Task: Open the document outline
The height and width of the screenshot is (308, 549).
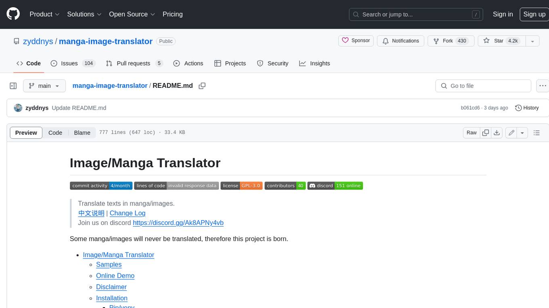Action: pos(536,133)
